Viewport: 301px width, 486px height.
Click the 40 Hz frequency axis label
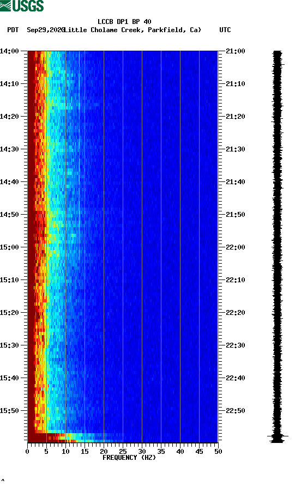[x=180, y=452]
